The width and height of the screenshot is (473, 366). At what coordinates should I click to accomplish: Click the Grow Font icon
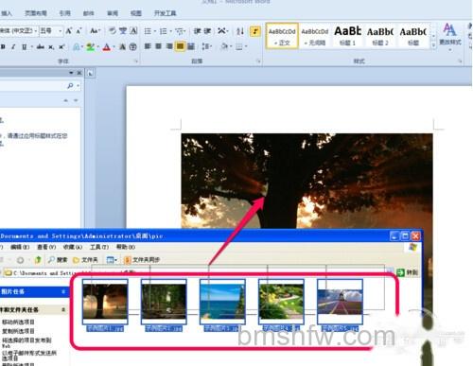68,31
